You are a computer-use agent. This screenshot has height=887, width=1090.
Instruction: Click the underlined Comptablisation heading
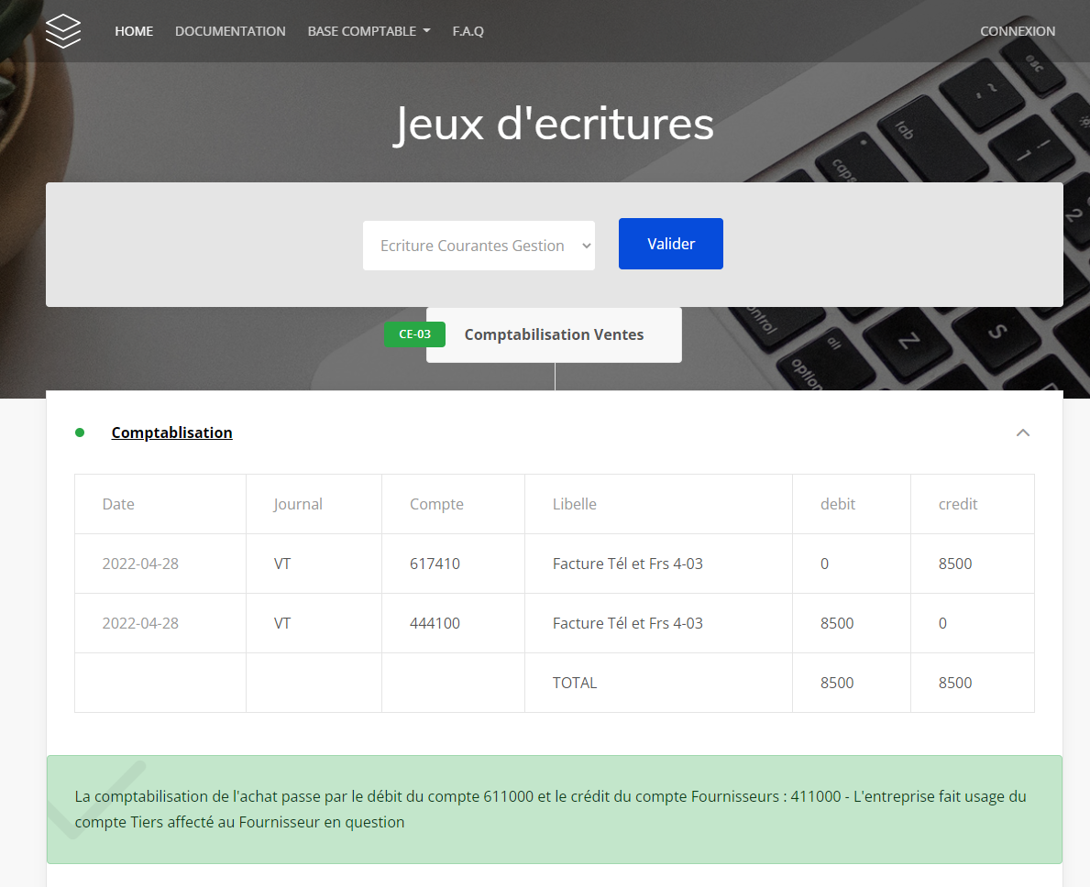(171, 433)
